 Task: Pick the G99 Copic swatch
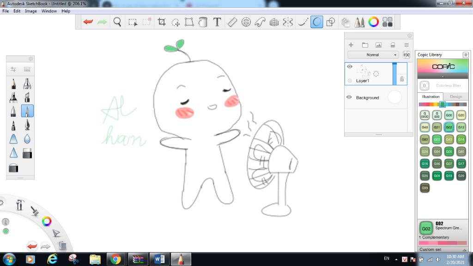425,187
